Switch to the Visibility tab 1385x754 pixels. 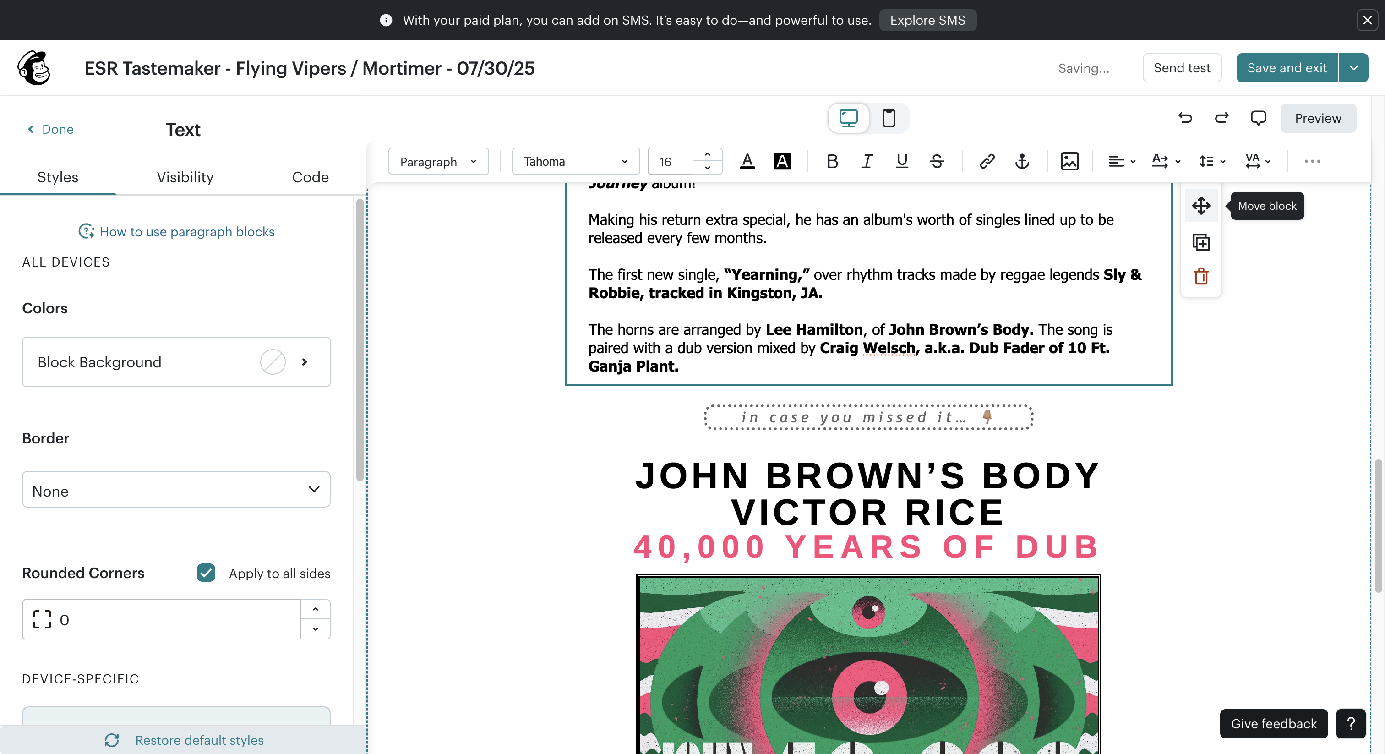[185, 177]
